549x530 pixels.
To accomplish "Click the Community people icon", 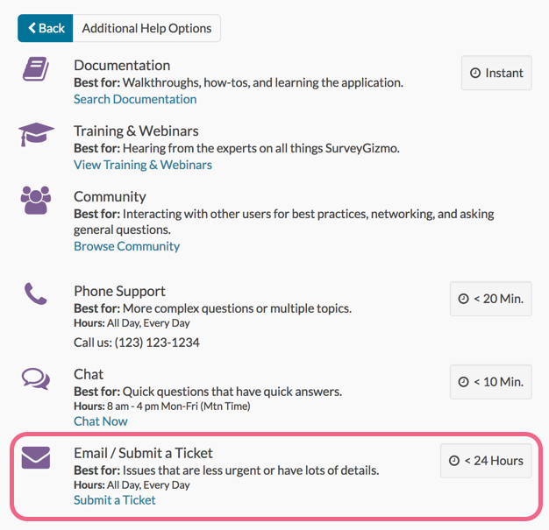I will pyautogui.click(x=36, y=201).
